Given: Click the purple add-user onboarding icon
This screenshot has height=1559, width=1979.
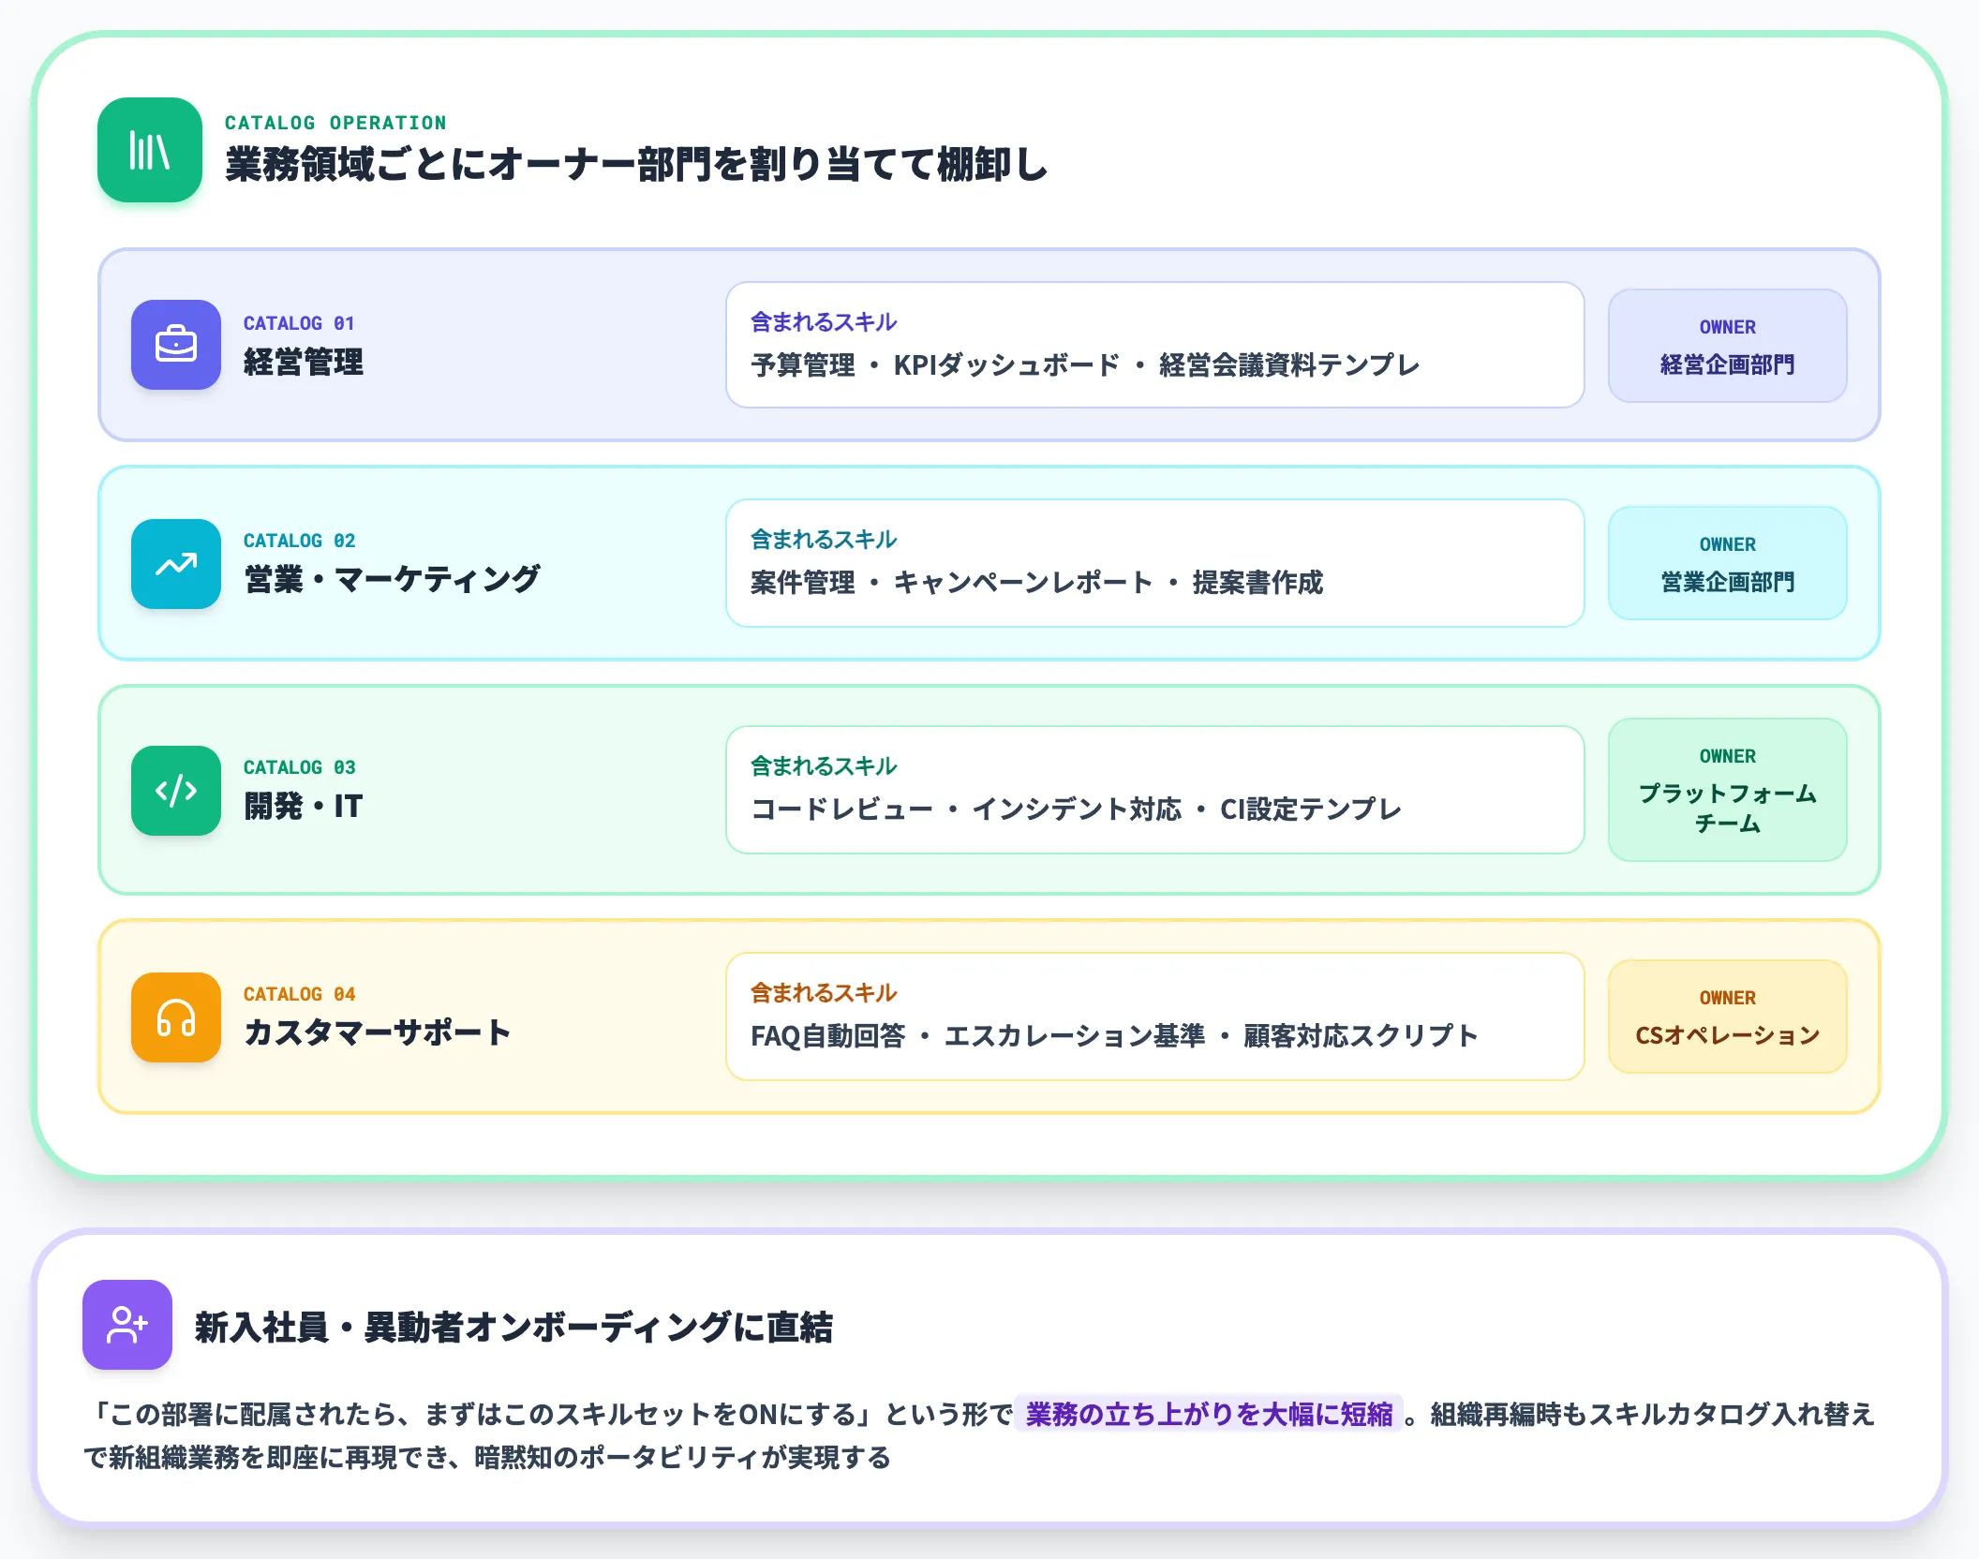Looking at the screenshot, I should 127,1325.
